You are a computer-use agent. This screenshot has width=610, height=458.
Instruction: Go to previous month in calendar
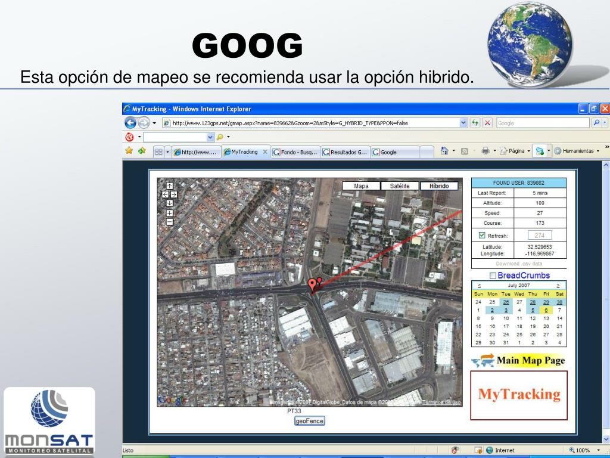(479, 286)
